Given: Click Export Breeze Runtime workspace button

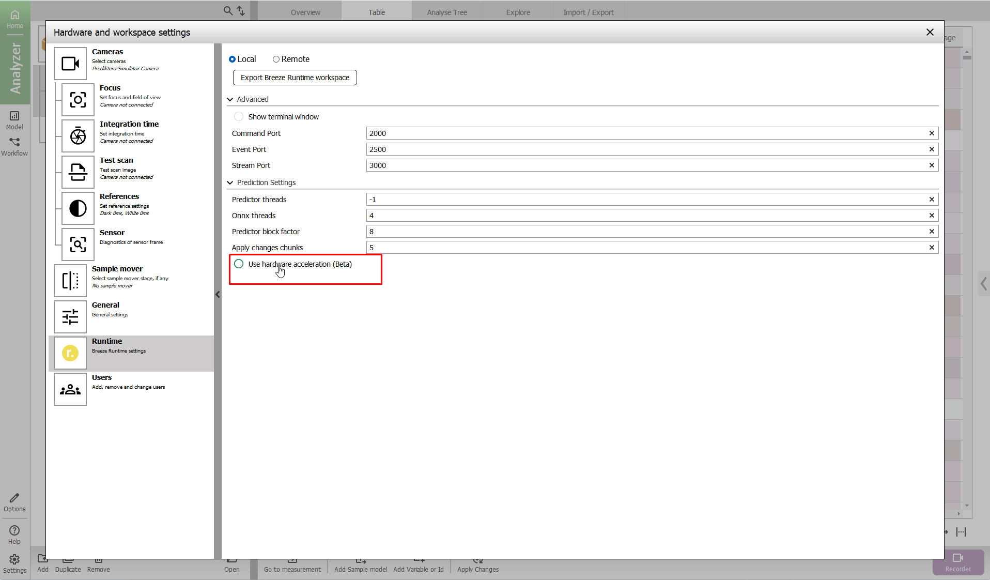Looking at the screenshot, I should 295,78.
